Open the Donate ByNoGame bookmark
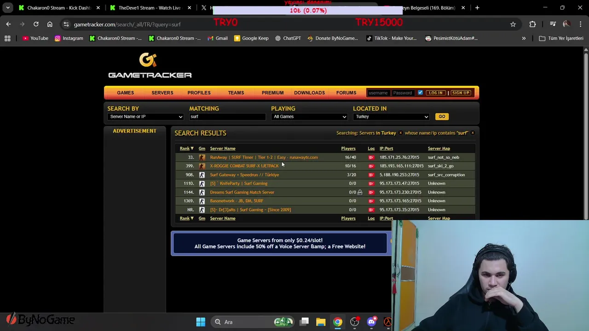The image size is (589, 331). click(x=333, y=38)
